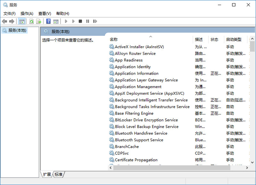Click the Back navigation arrow icon

4,21
